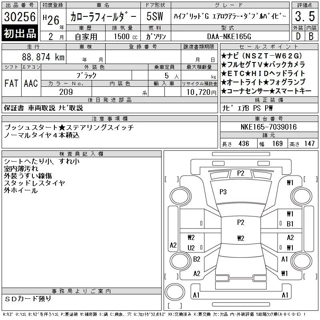
Task: Click the seating capacity 5 人
Action: click(x=172, y=76)
